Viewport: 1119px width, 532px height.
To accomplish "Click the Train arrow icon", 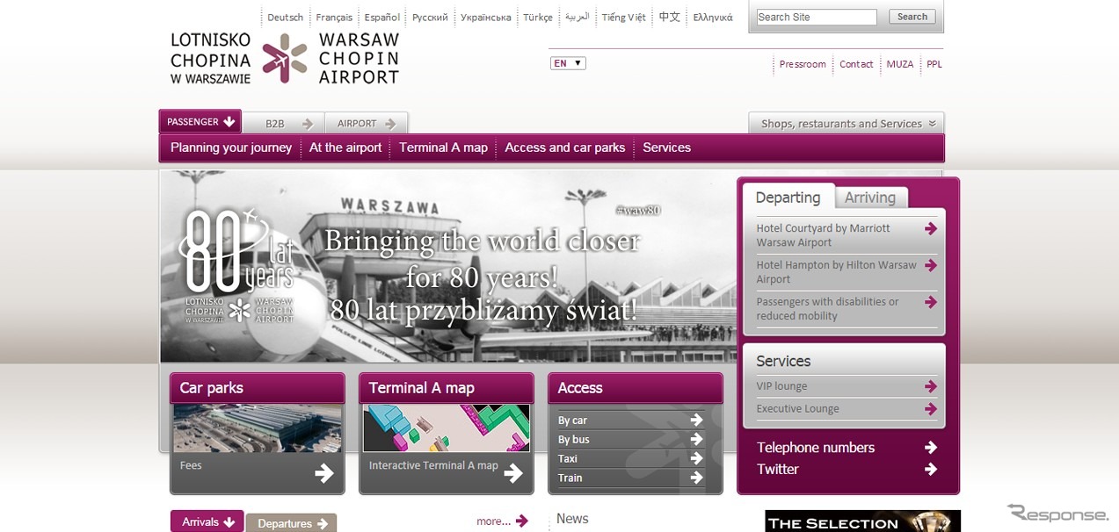I will [697, 478].
